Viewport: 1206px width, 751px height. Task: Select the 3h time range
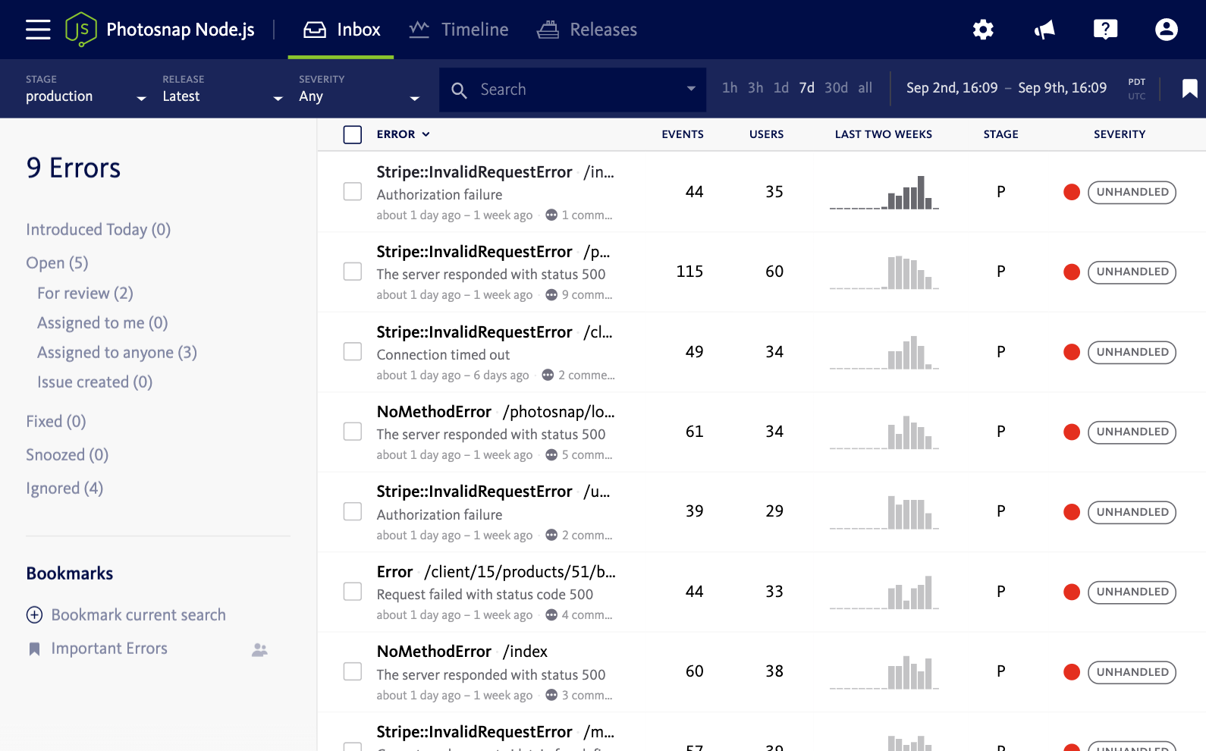pos(755,88)
